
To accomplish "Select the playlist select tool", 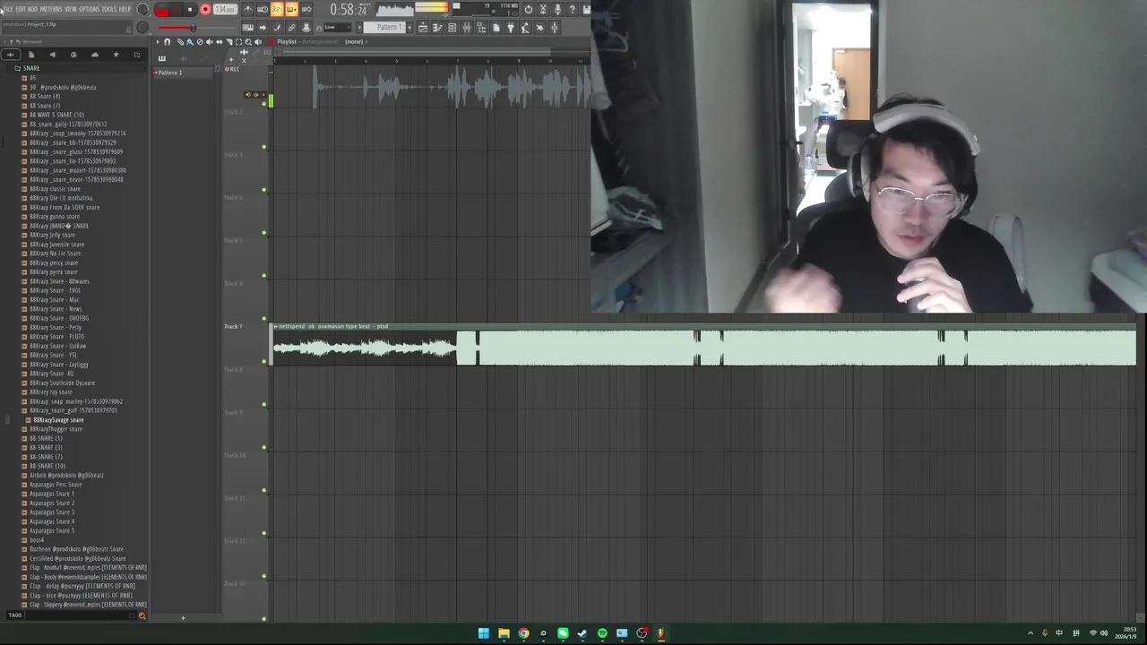I will [238, 41].
